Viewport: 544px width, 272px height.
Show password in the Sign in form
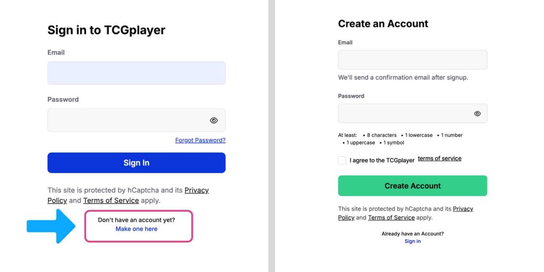pyautogui.click(x=214, y=121)
